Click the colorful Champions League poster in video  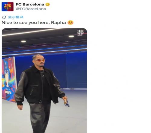coord(9,79)
